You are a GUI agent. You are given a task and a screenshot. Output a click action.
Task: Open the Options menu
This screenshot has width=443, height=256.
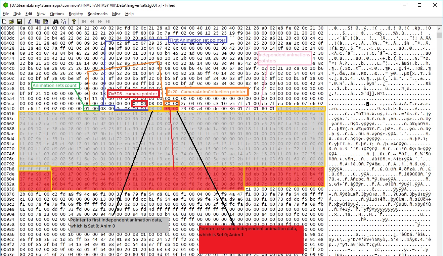click(x=57, y=14)
